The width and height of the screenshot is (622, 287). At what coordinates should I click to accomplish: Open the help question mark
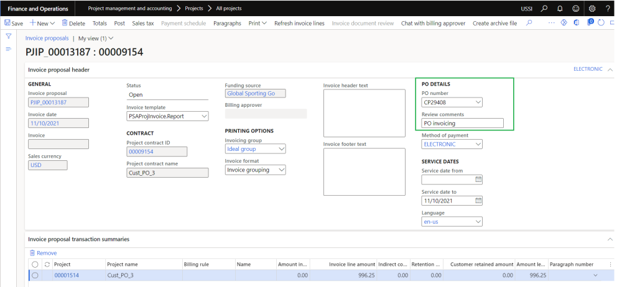pos(608,8)
